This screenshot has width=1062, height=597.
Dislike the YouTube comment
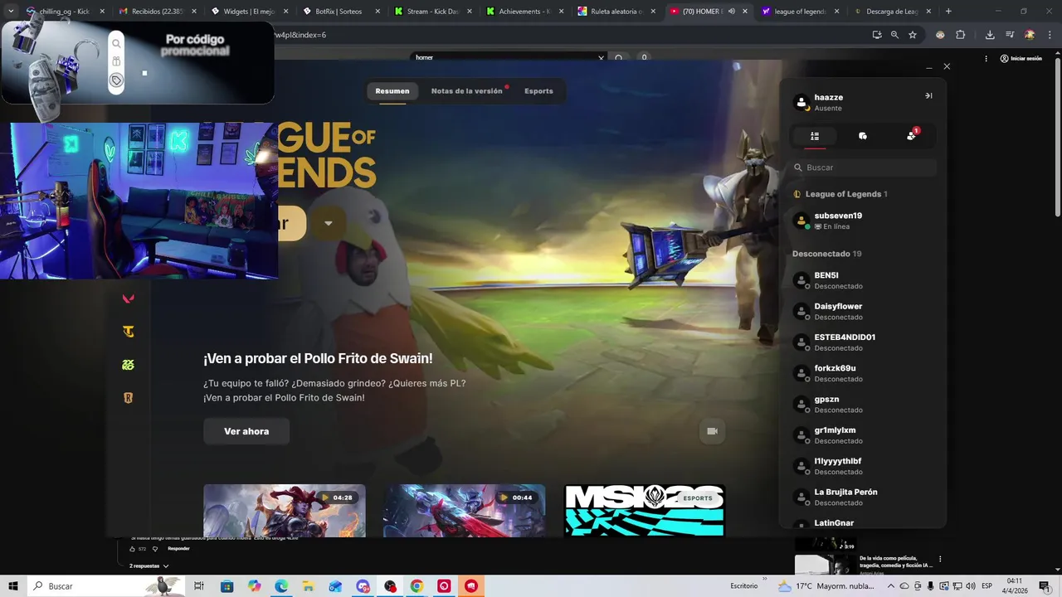coord(155,549)
